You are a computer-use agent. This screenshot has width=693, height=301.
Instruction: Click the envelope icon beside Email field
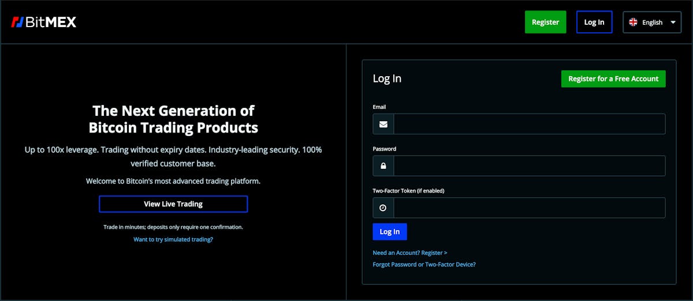(383, 124)
